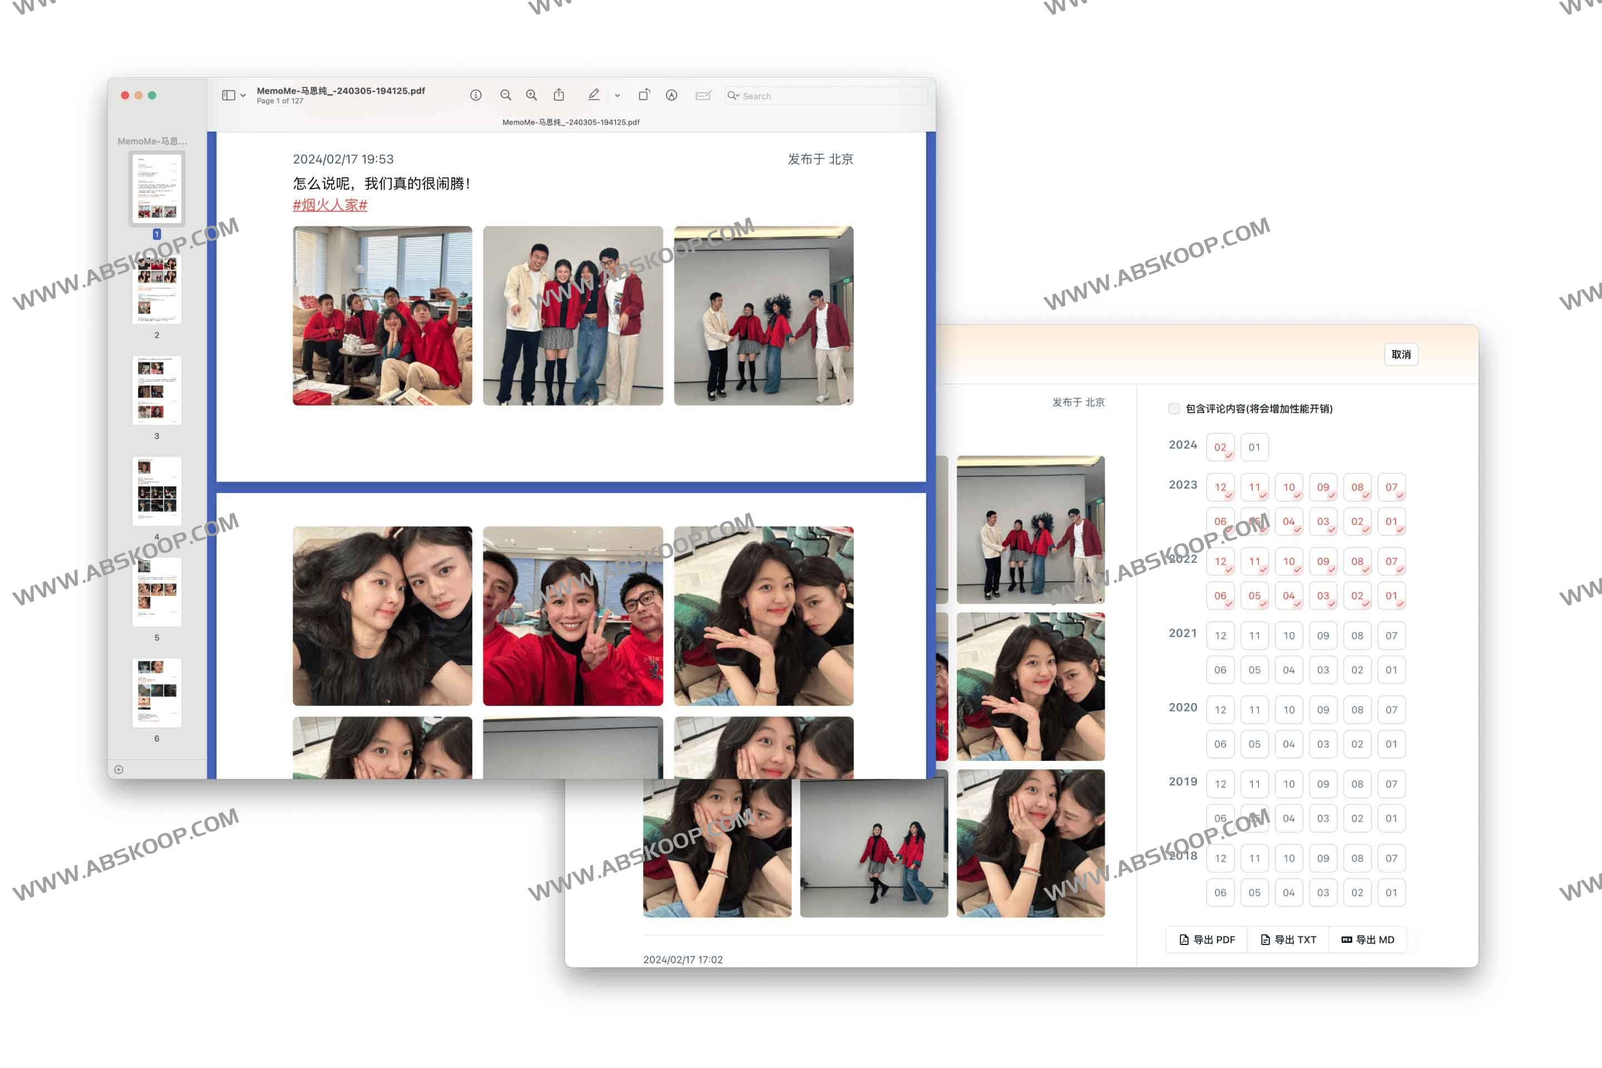This screenshot has height=1068, width=1602.
Task: Select month 01 of 2024
Action: (x=1254, y=447)
